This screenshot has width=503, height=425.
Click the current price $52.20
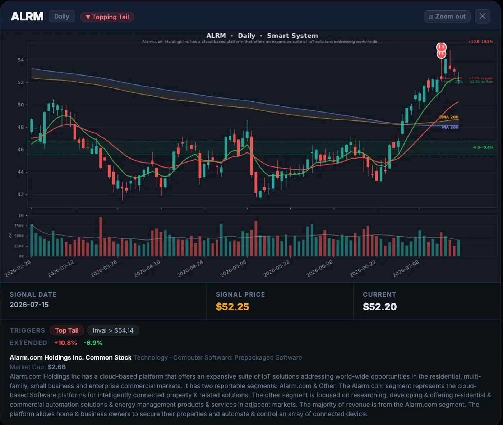click(x=380, y=307)
